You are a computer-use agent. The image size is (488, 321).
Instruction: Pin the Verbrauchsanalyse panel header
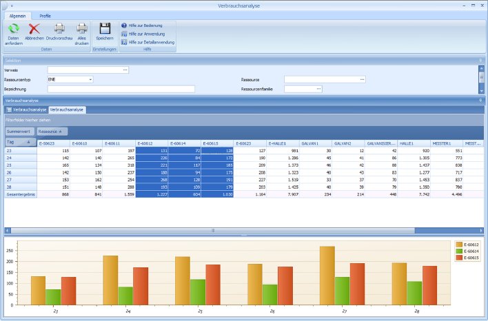point(480,101)
